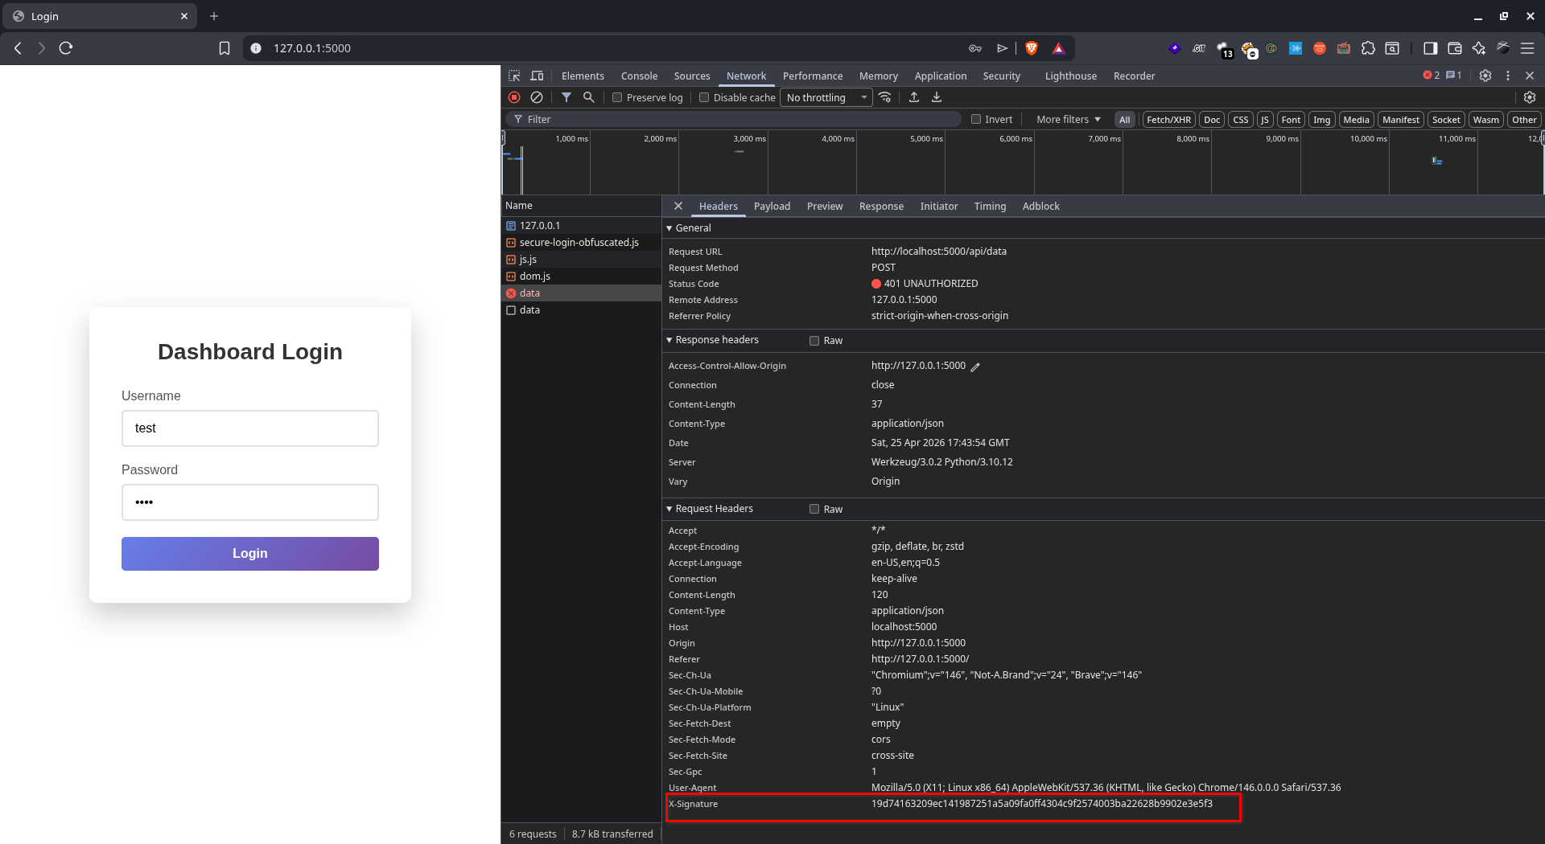Select failed data request row
1545x844 pixels.
coord(581,293)
